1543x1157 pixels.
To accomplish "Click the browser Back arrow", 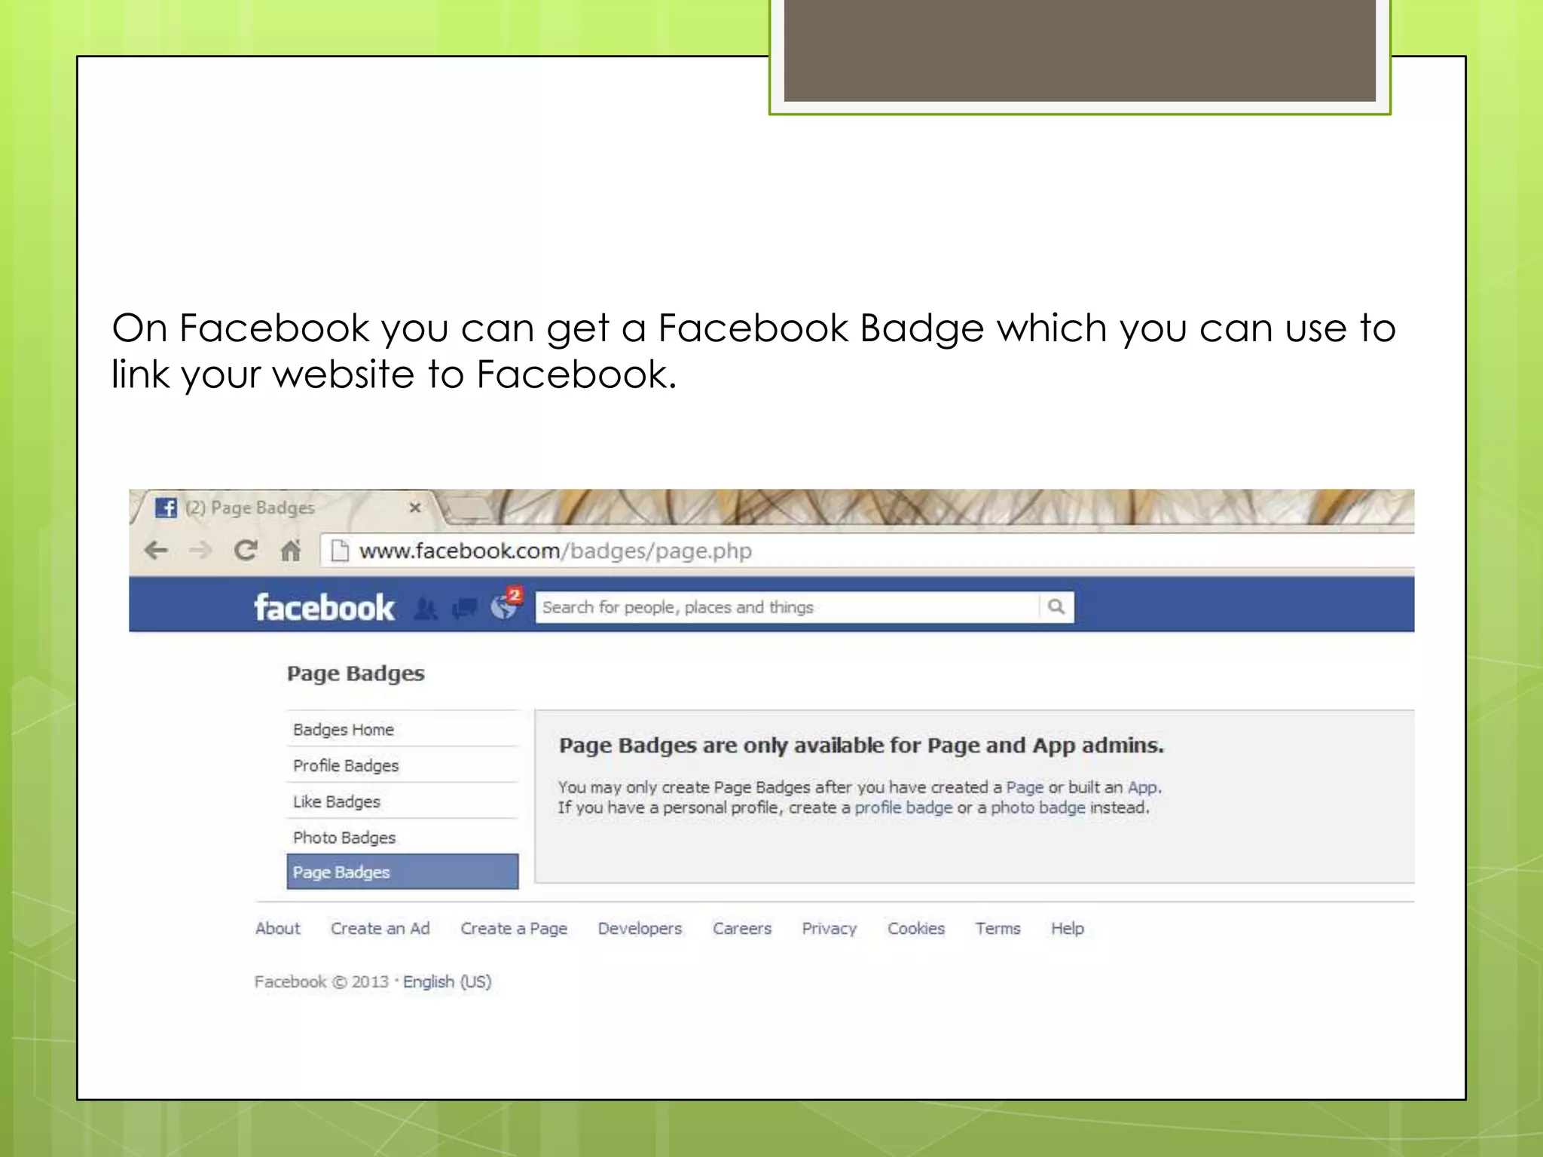I will tap(156, 551).
